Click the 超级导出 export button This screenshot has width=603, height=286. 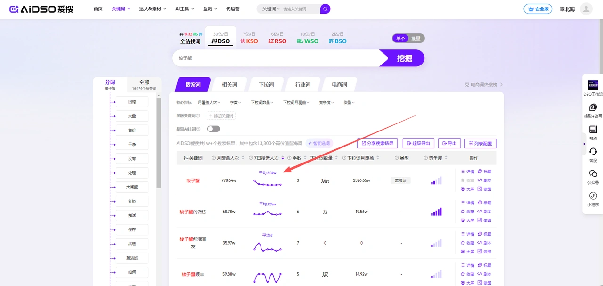click(419, 143)
